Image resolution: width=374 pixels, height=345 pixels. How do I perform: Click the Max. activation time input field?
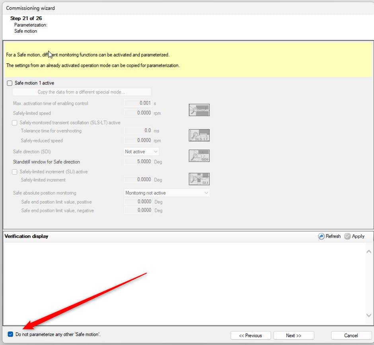click(x=138, y=103)
